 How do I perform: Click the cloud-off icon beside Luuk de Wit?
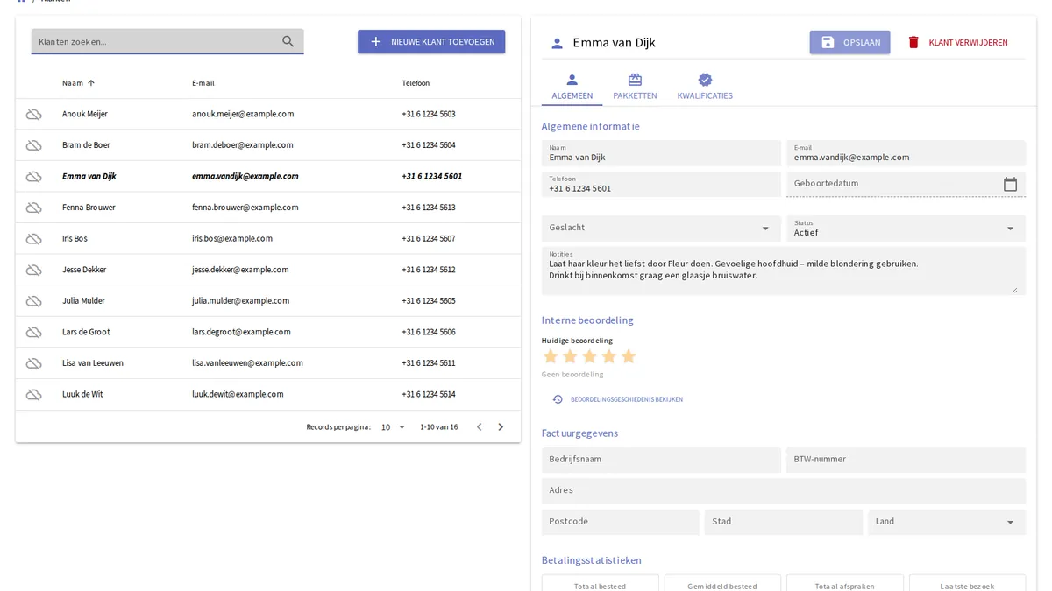[33, 395]
